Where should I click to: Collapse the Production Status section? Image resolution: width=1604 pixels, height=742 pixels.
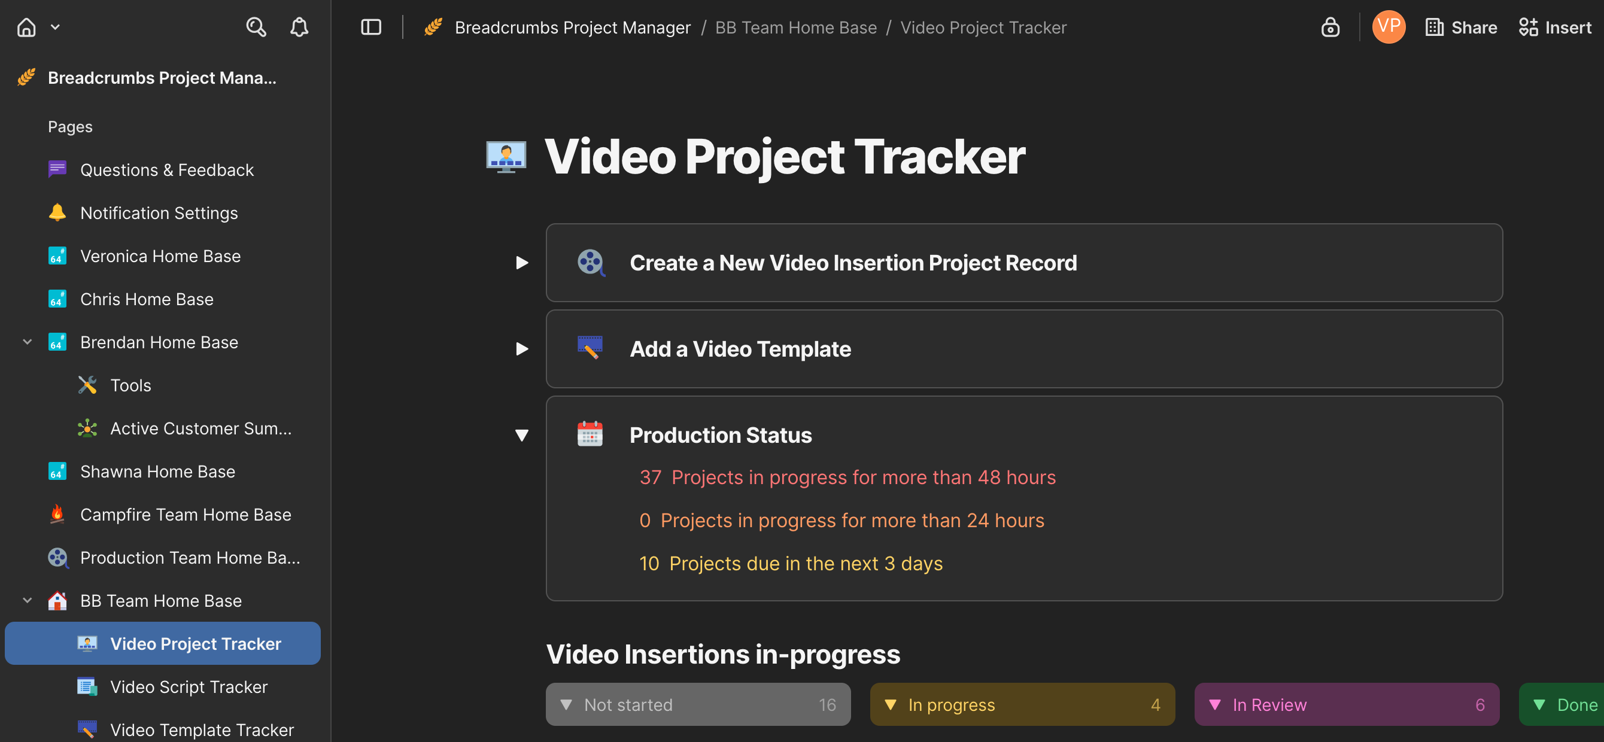coord(522,435)
